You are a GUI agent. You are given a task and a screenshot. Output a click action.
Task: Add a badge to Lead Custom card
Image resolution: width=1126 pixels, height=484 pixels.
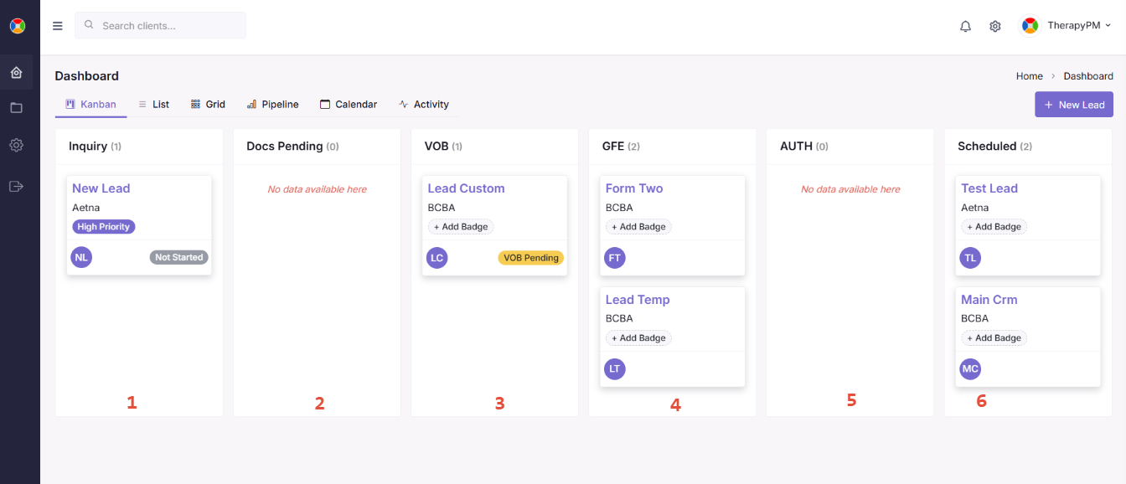[461, 227]
